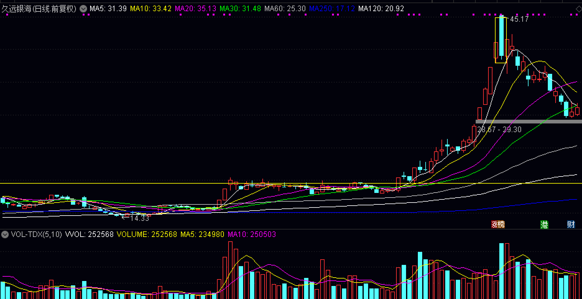Screen dimensions: 582x299
Task: Click the 久远银海(日线.前复权) chart title
Action: (39, 9)
